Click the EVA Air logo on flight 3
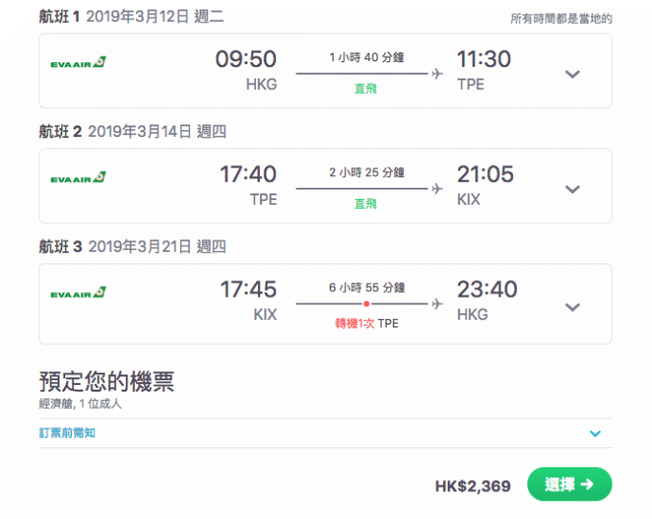The width and height of the screenshot is (652, 519). point(79,292)
